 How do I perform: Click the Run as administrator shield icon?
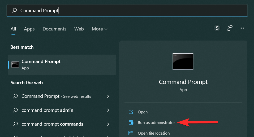pos(131,123)
